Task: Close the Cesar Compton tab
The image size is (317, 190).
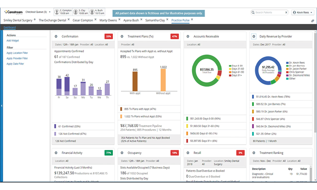Action: tap(95, 20)
